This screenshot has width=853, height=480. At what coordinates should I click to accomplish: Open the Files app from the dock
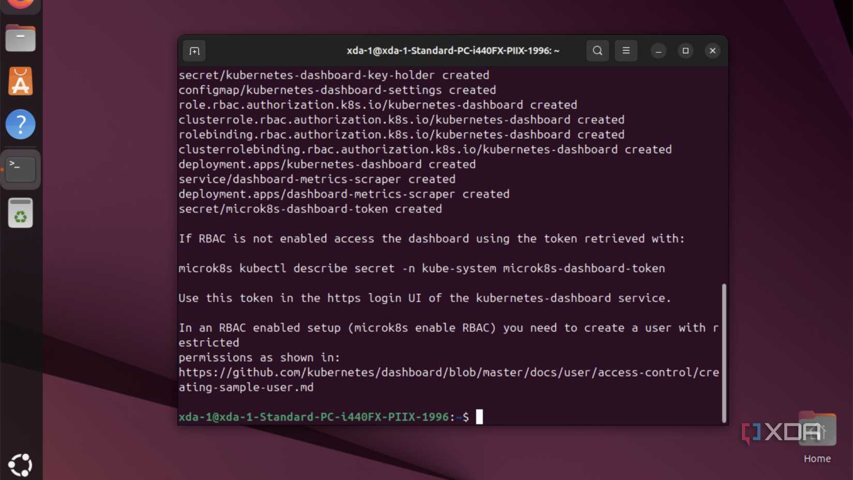[20, 38]
